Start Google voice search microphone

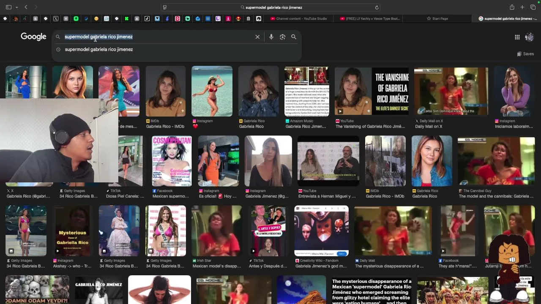pyautogui.click(x=271, y=37)
